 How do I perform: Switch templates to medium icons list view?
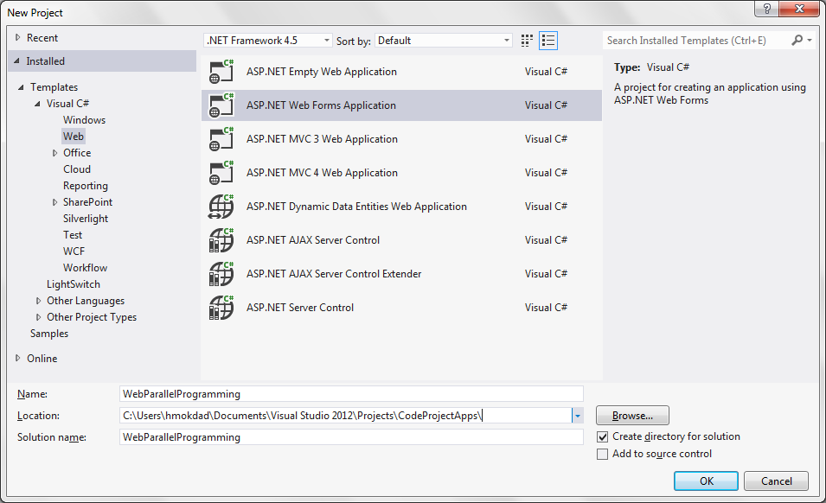[x=548, y=41]
